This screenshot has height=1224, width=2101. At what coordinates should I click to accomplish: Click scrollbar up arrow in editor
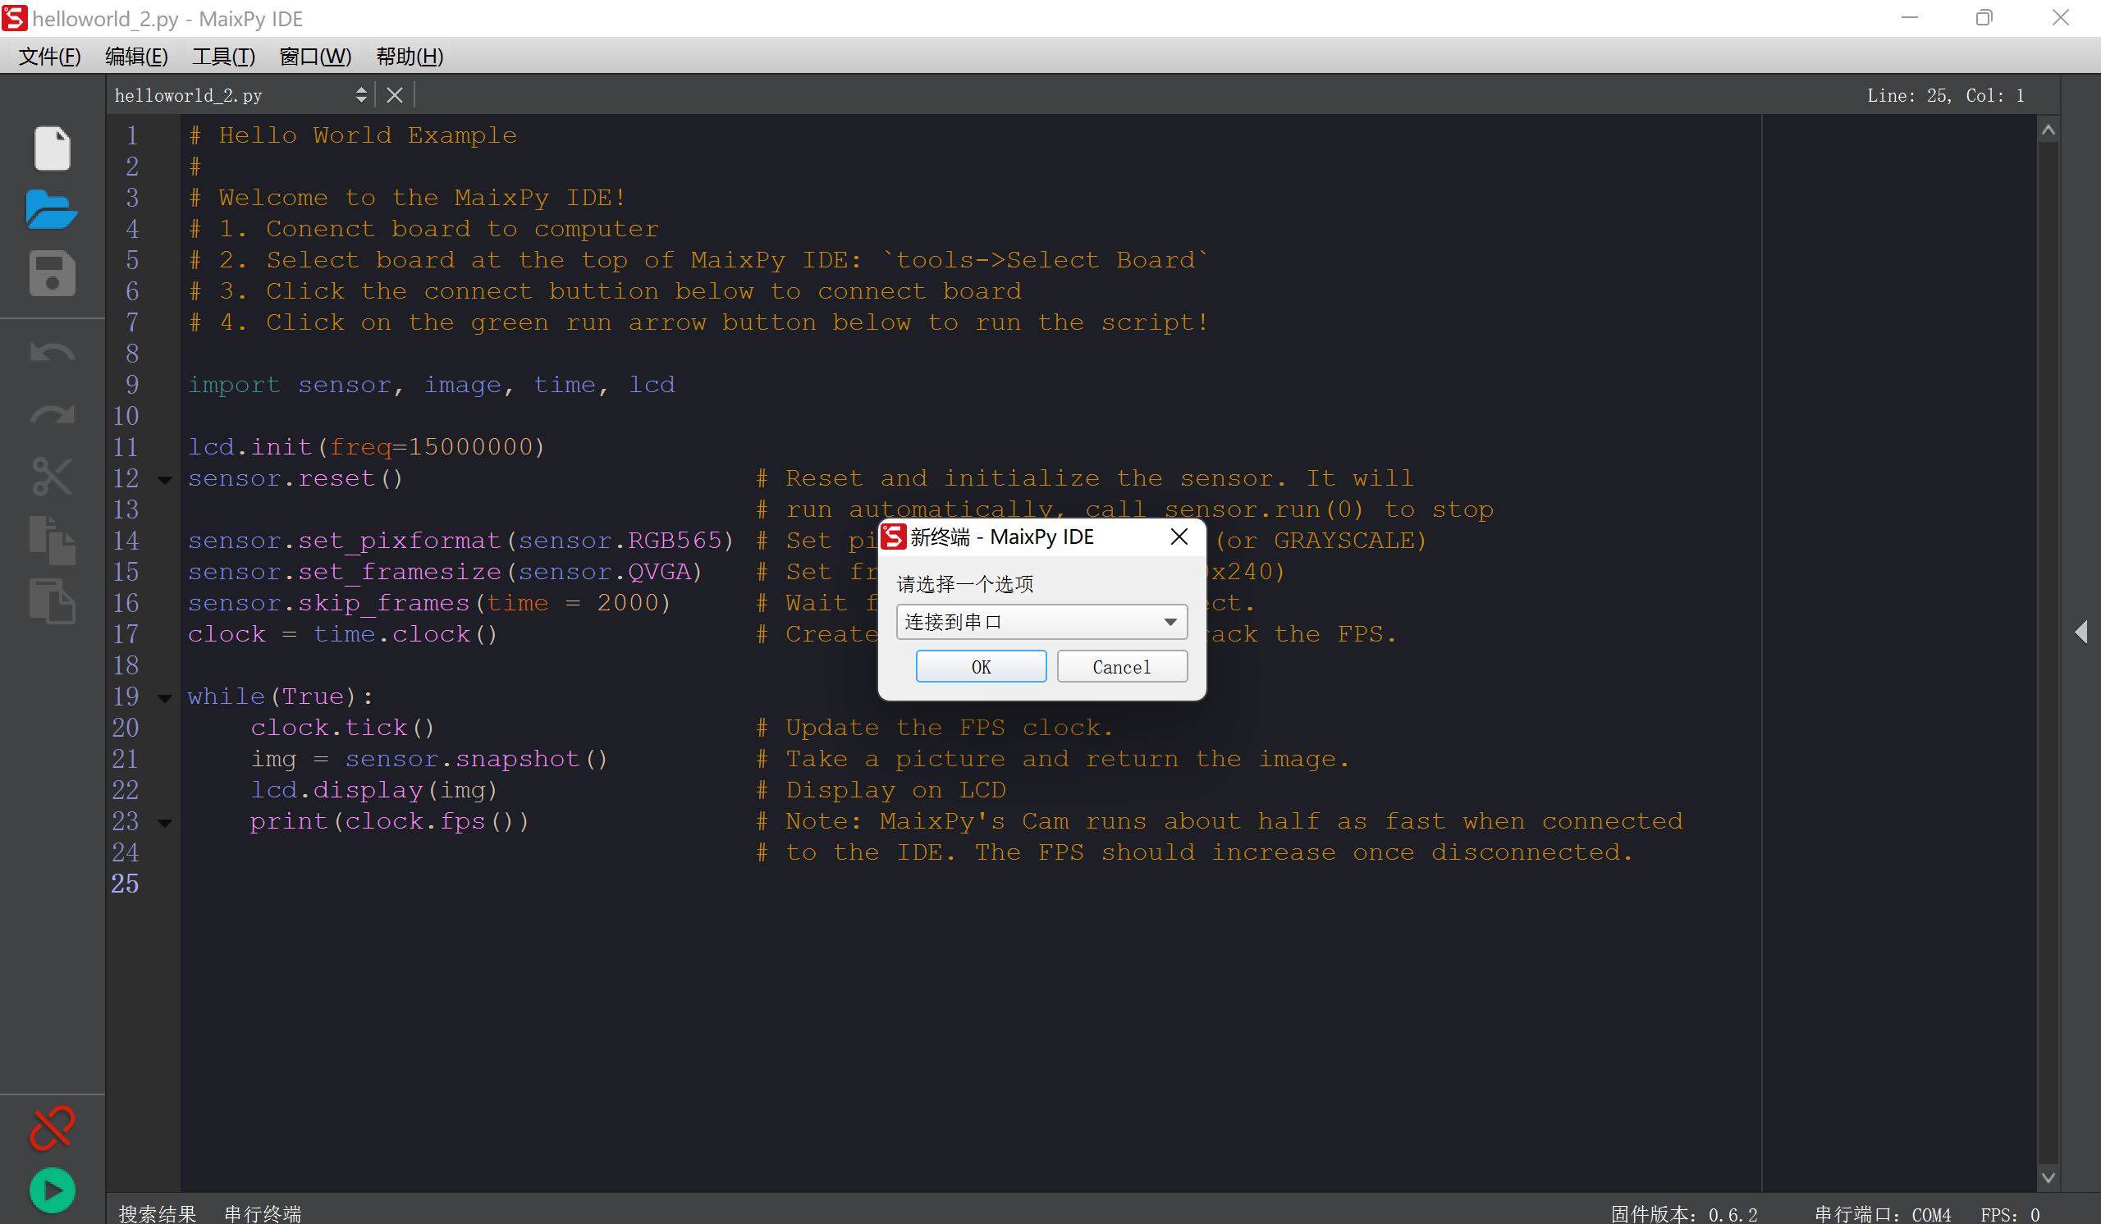pyautogui.click(x=2048, y=130)
